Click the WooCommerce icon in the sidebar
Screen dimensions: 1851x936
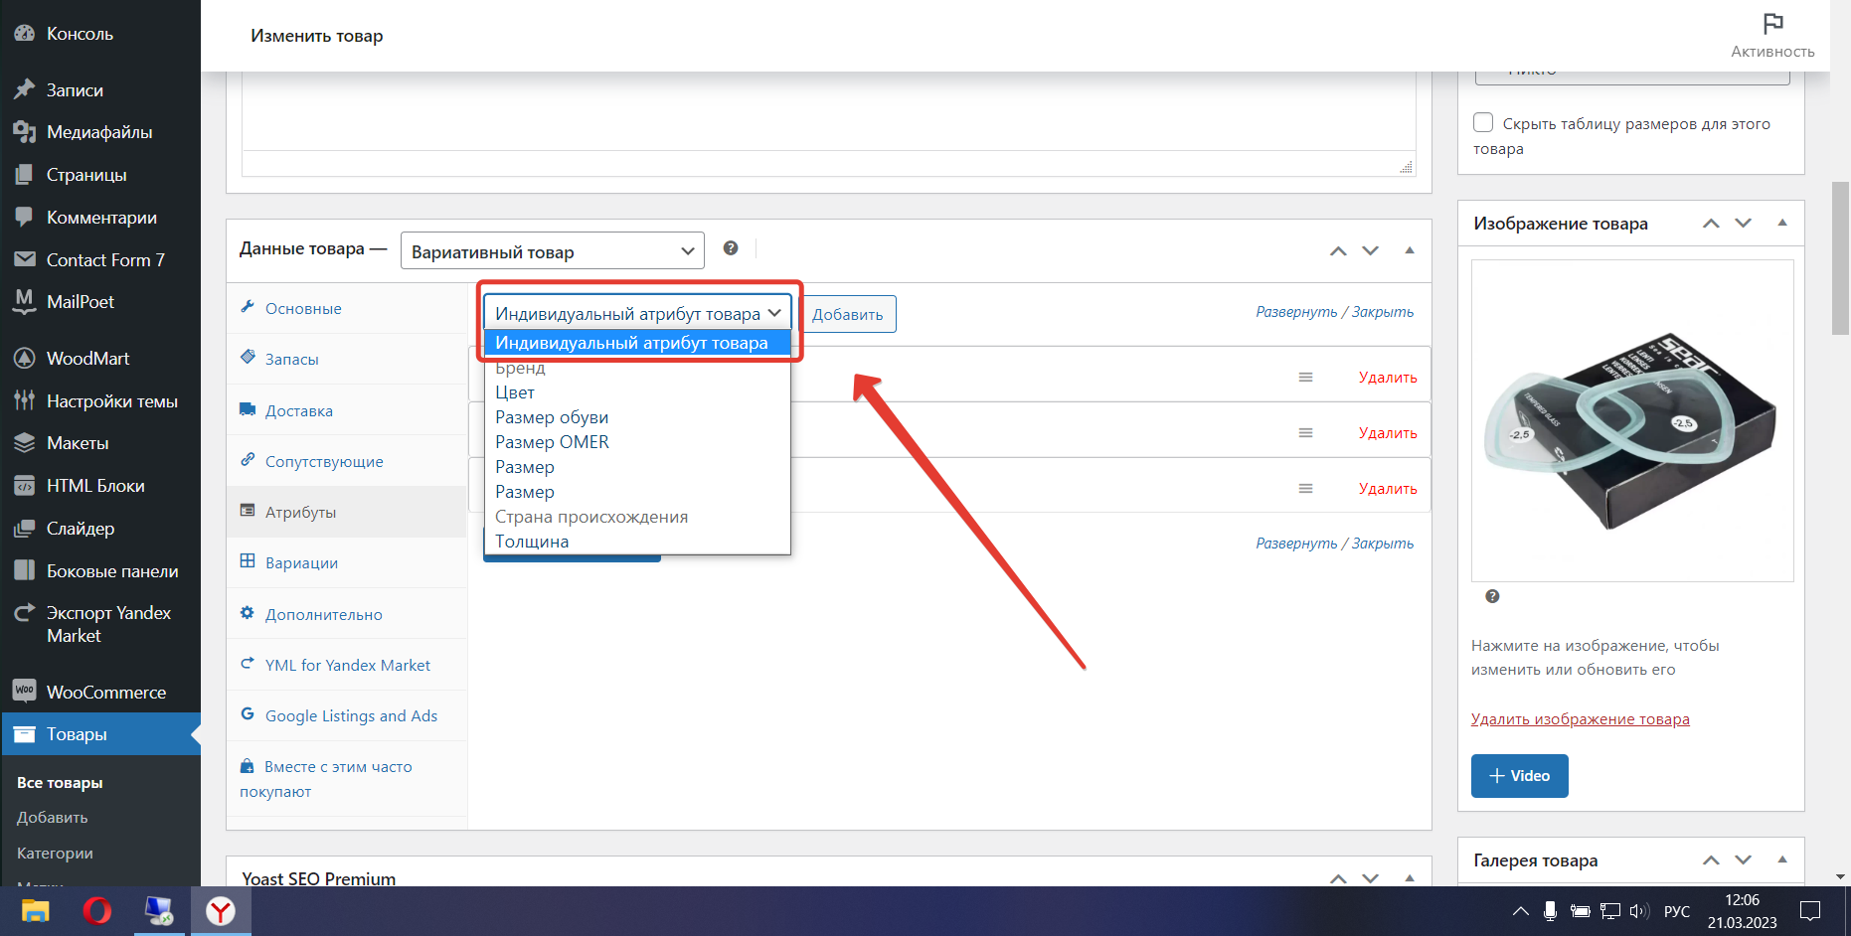pyautogui.click(x=24, y=691)
